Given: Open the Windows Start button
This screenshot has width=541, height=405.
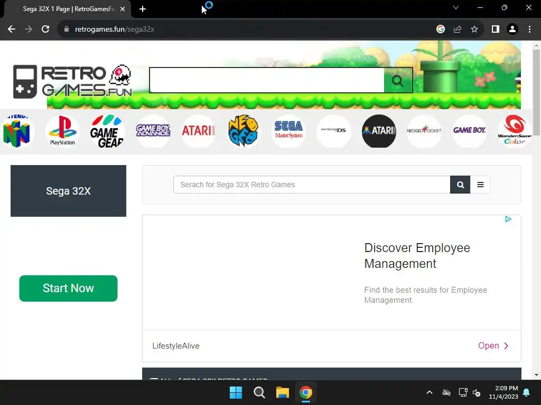Looking at the screenshot, I should [236, 392].
